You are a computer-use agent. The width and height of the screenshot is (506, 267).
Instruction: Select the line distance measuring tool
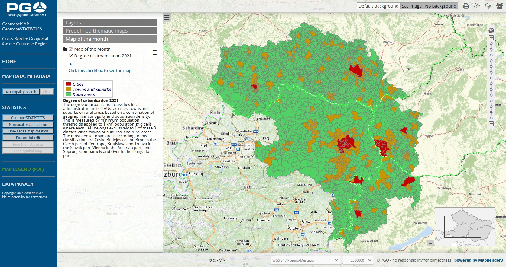tap(477, 6)
